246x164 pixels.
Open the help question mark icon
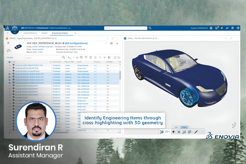(x=238, y=28)
